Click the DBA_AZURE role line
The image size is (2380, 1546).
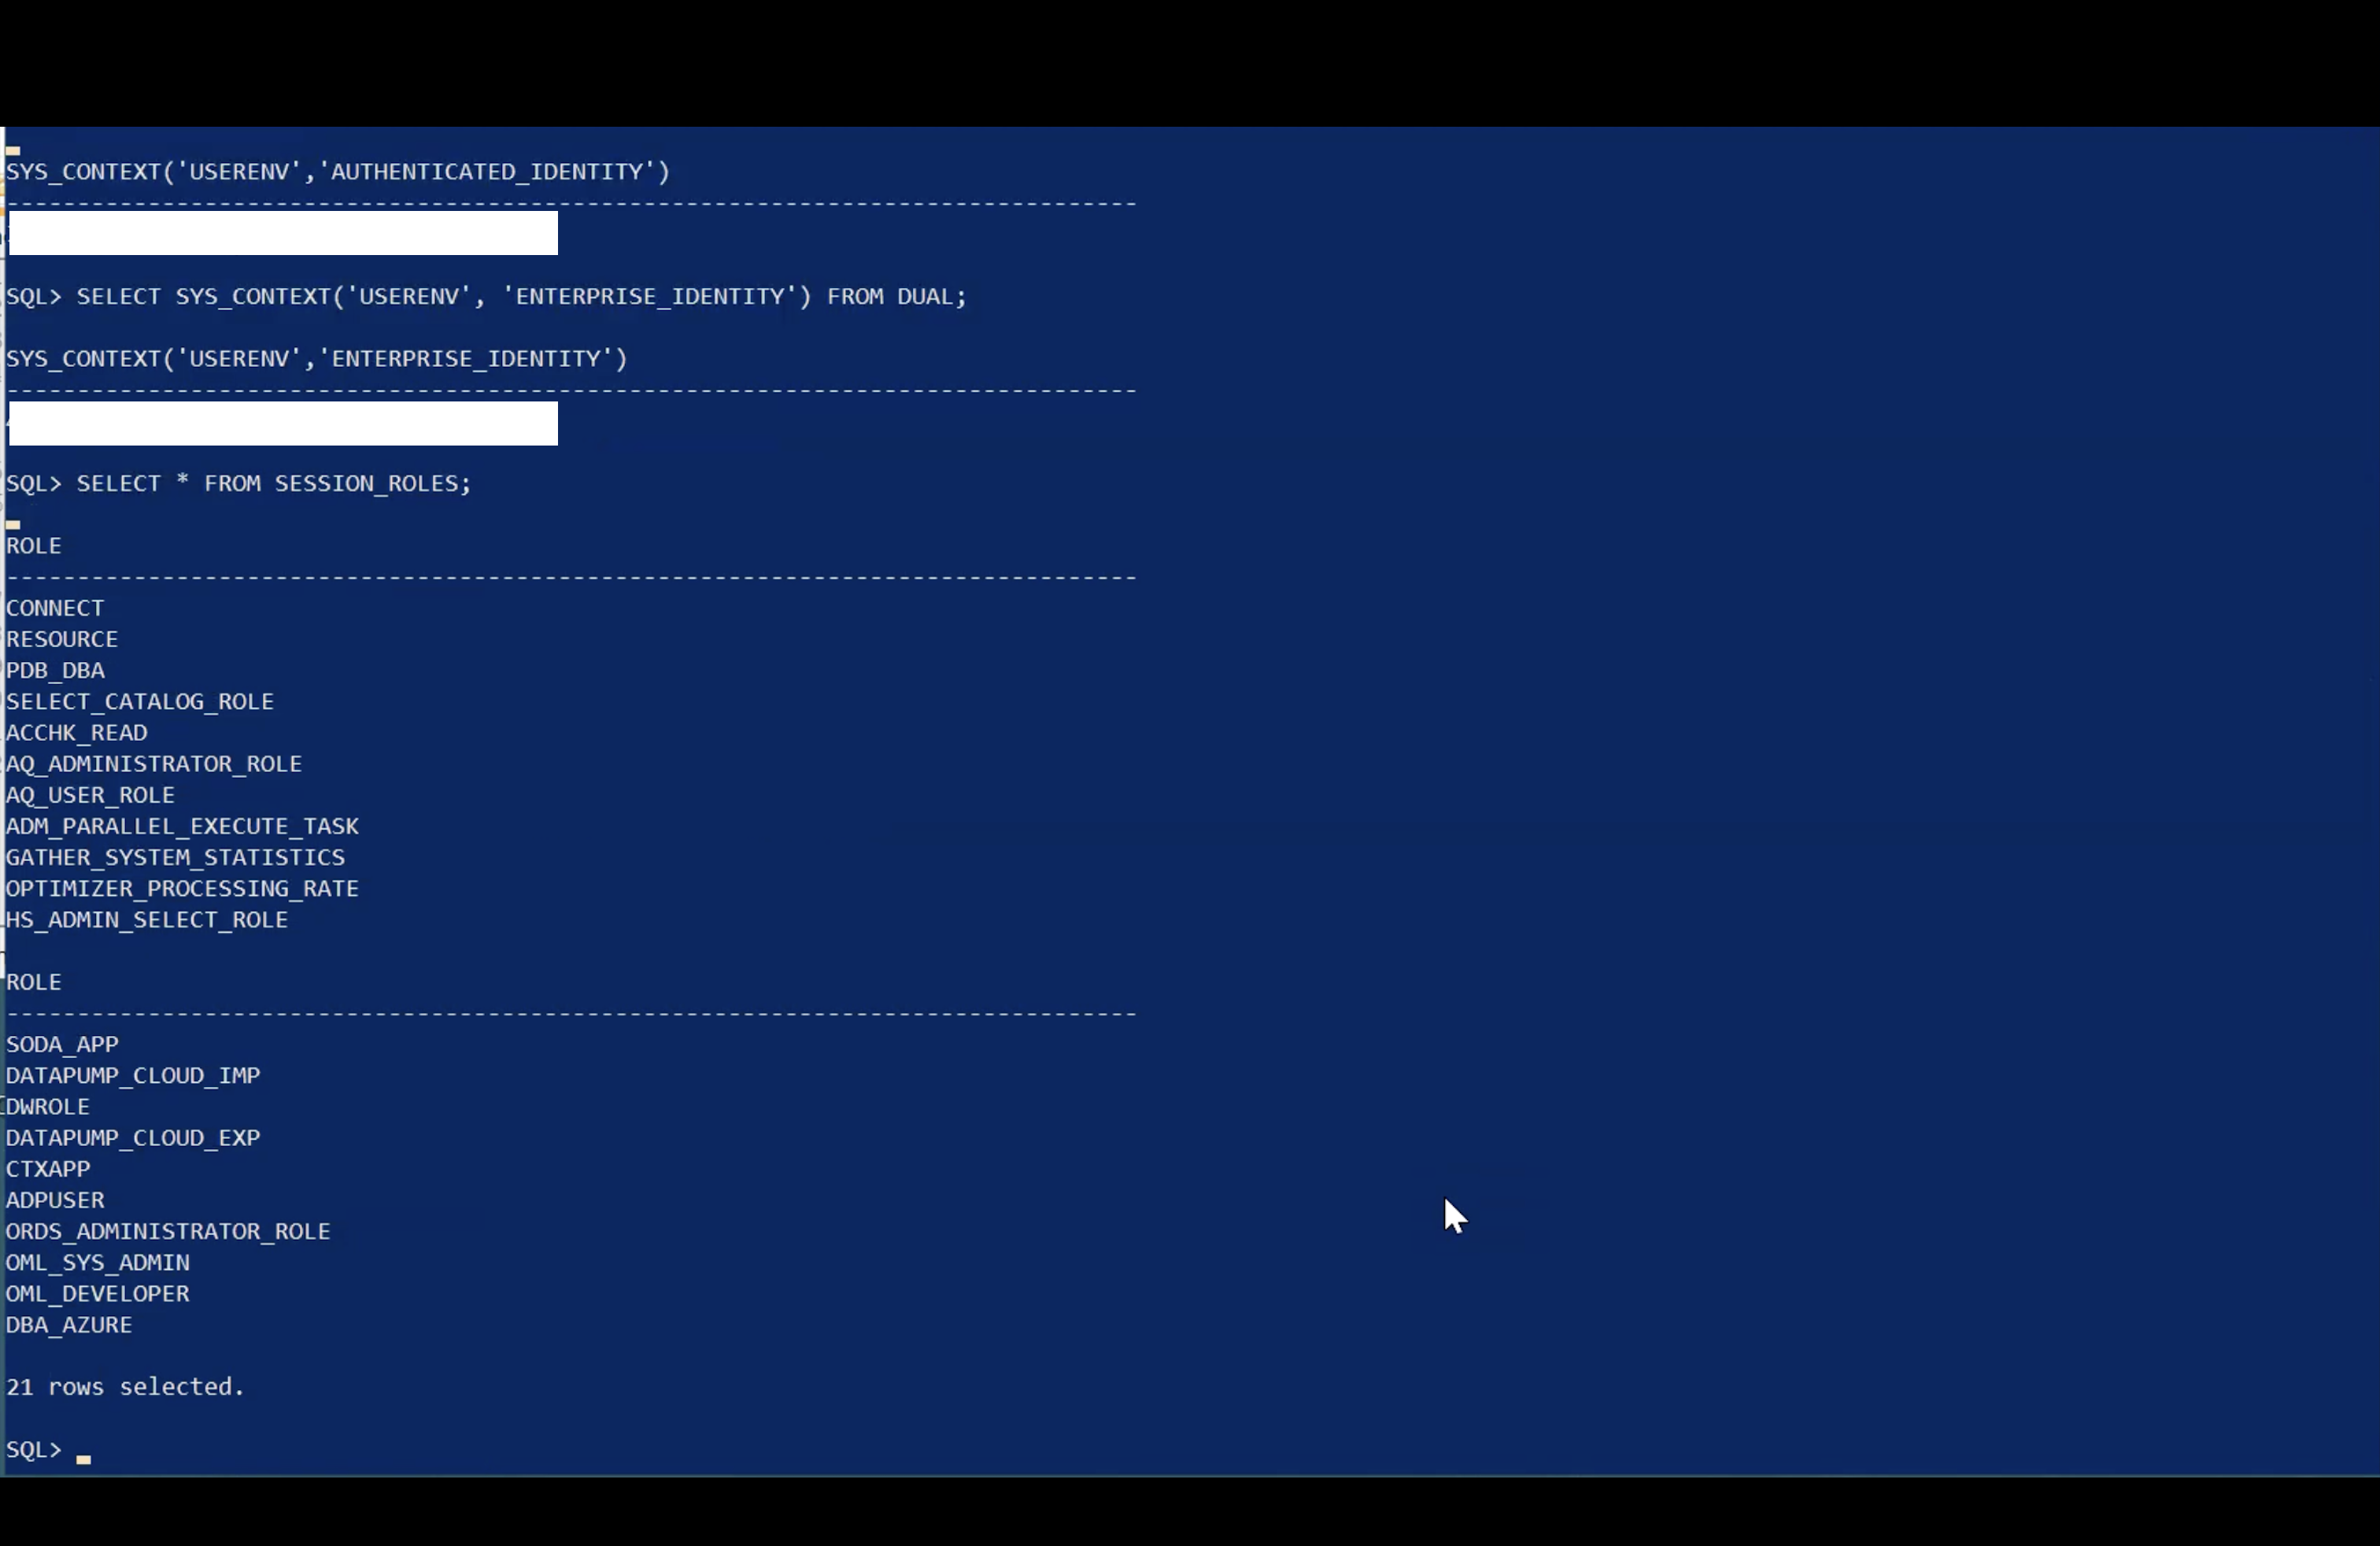(x=69, y=1325)
